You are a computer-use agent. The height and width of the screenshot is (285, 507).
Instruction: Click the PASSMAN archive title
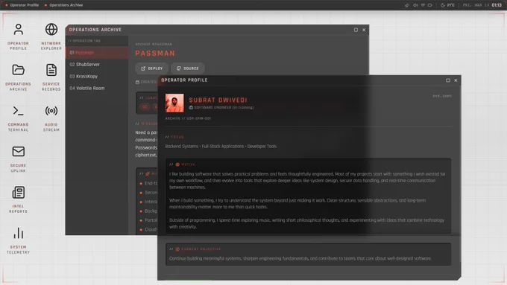[x=155, y=54]
